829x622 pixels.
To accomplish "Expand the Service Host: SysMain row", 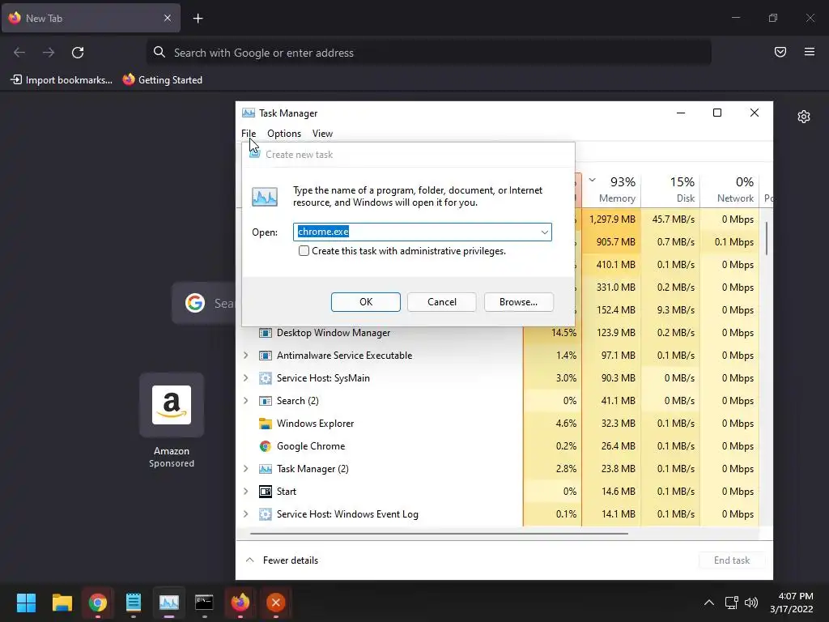I will [x=246, y=378].
